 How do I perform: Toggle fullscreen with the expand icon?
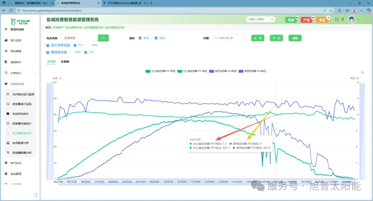(337, 20)
